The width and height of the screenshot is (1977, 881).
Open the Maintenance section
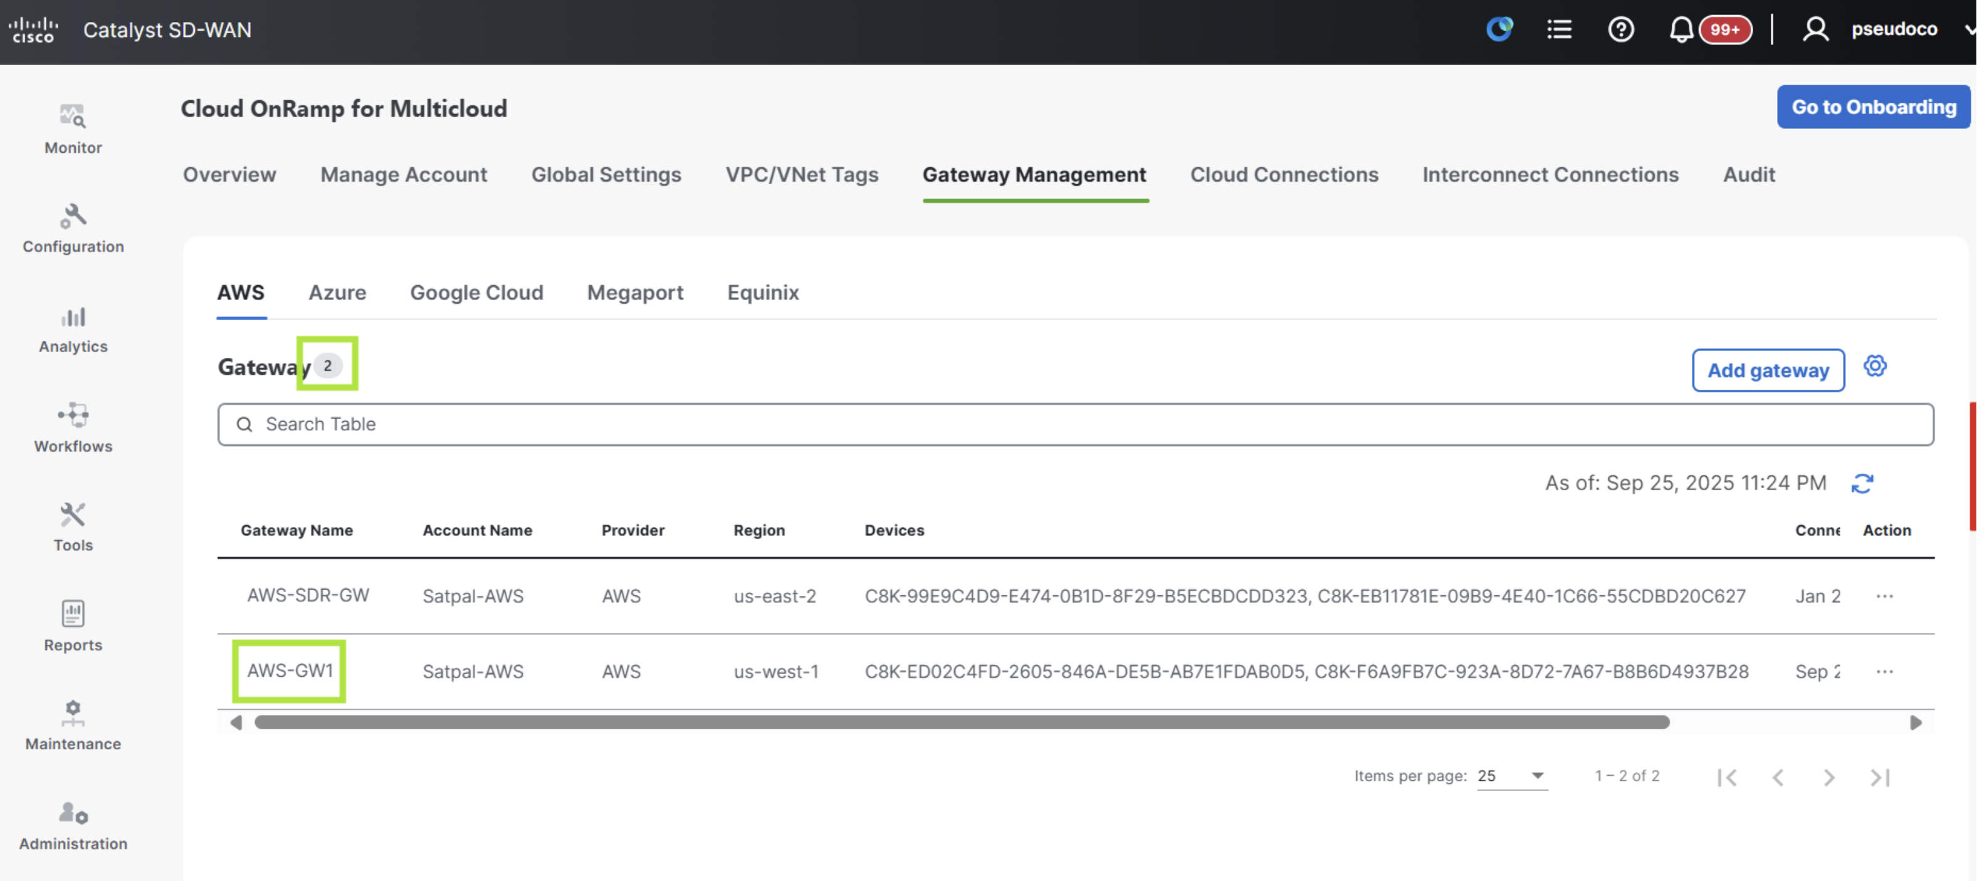(x=73, y=725)
